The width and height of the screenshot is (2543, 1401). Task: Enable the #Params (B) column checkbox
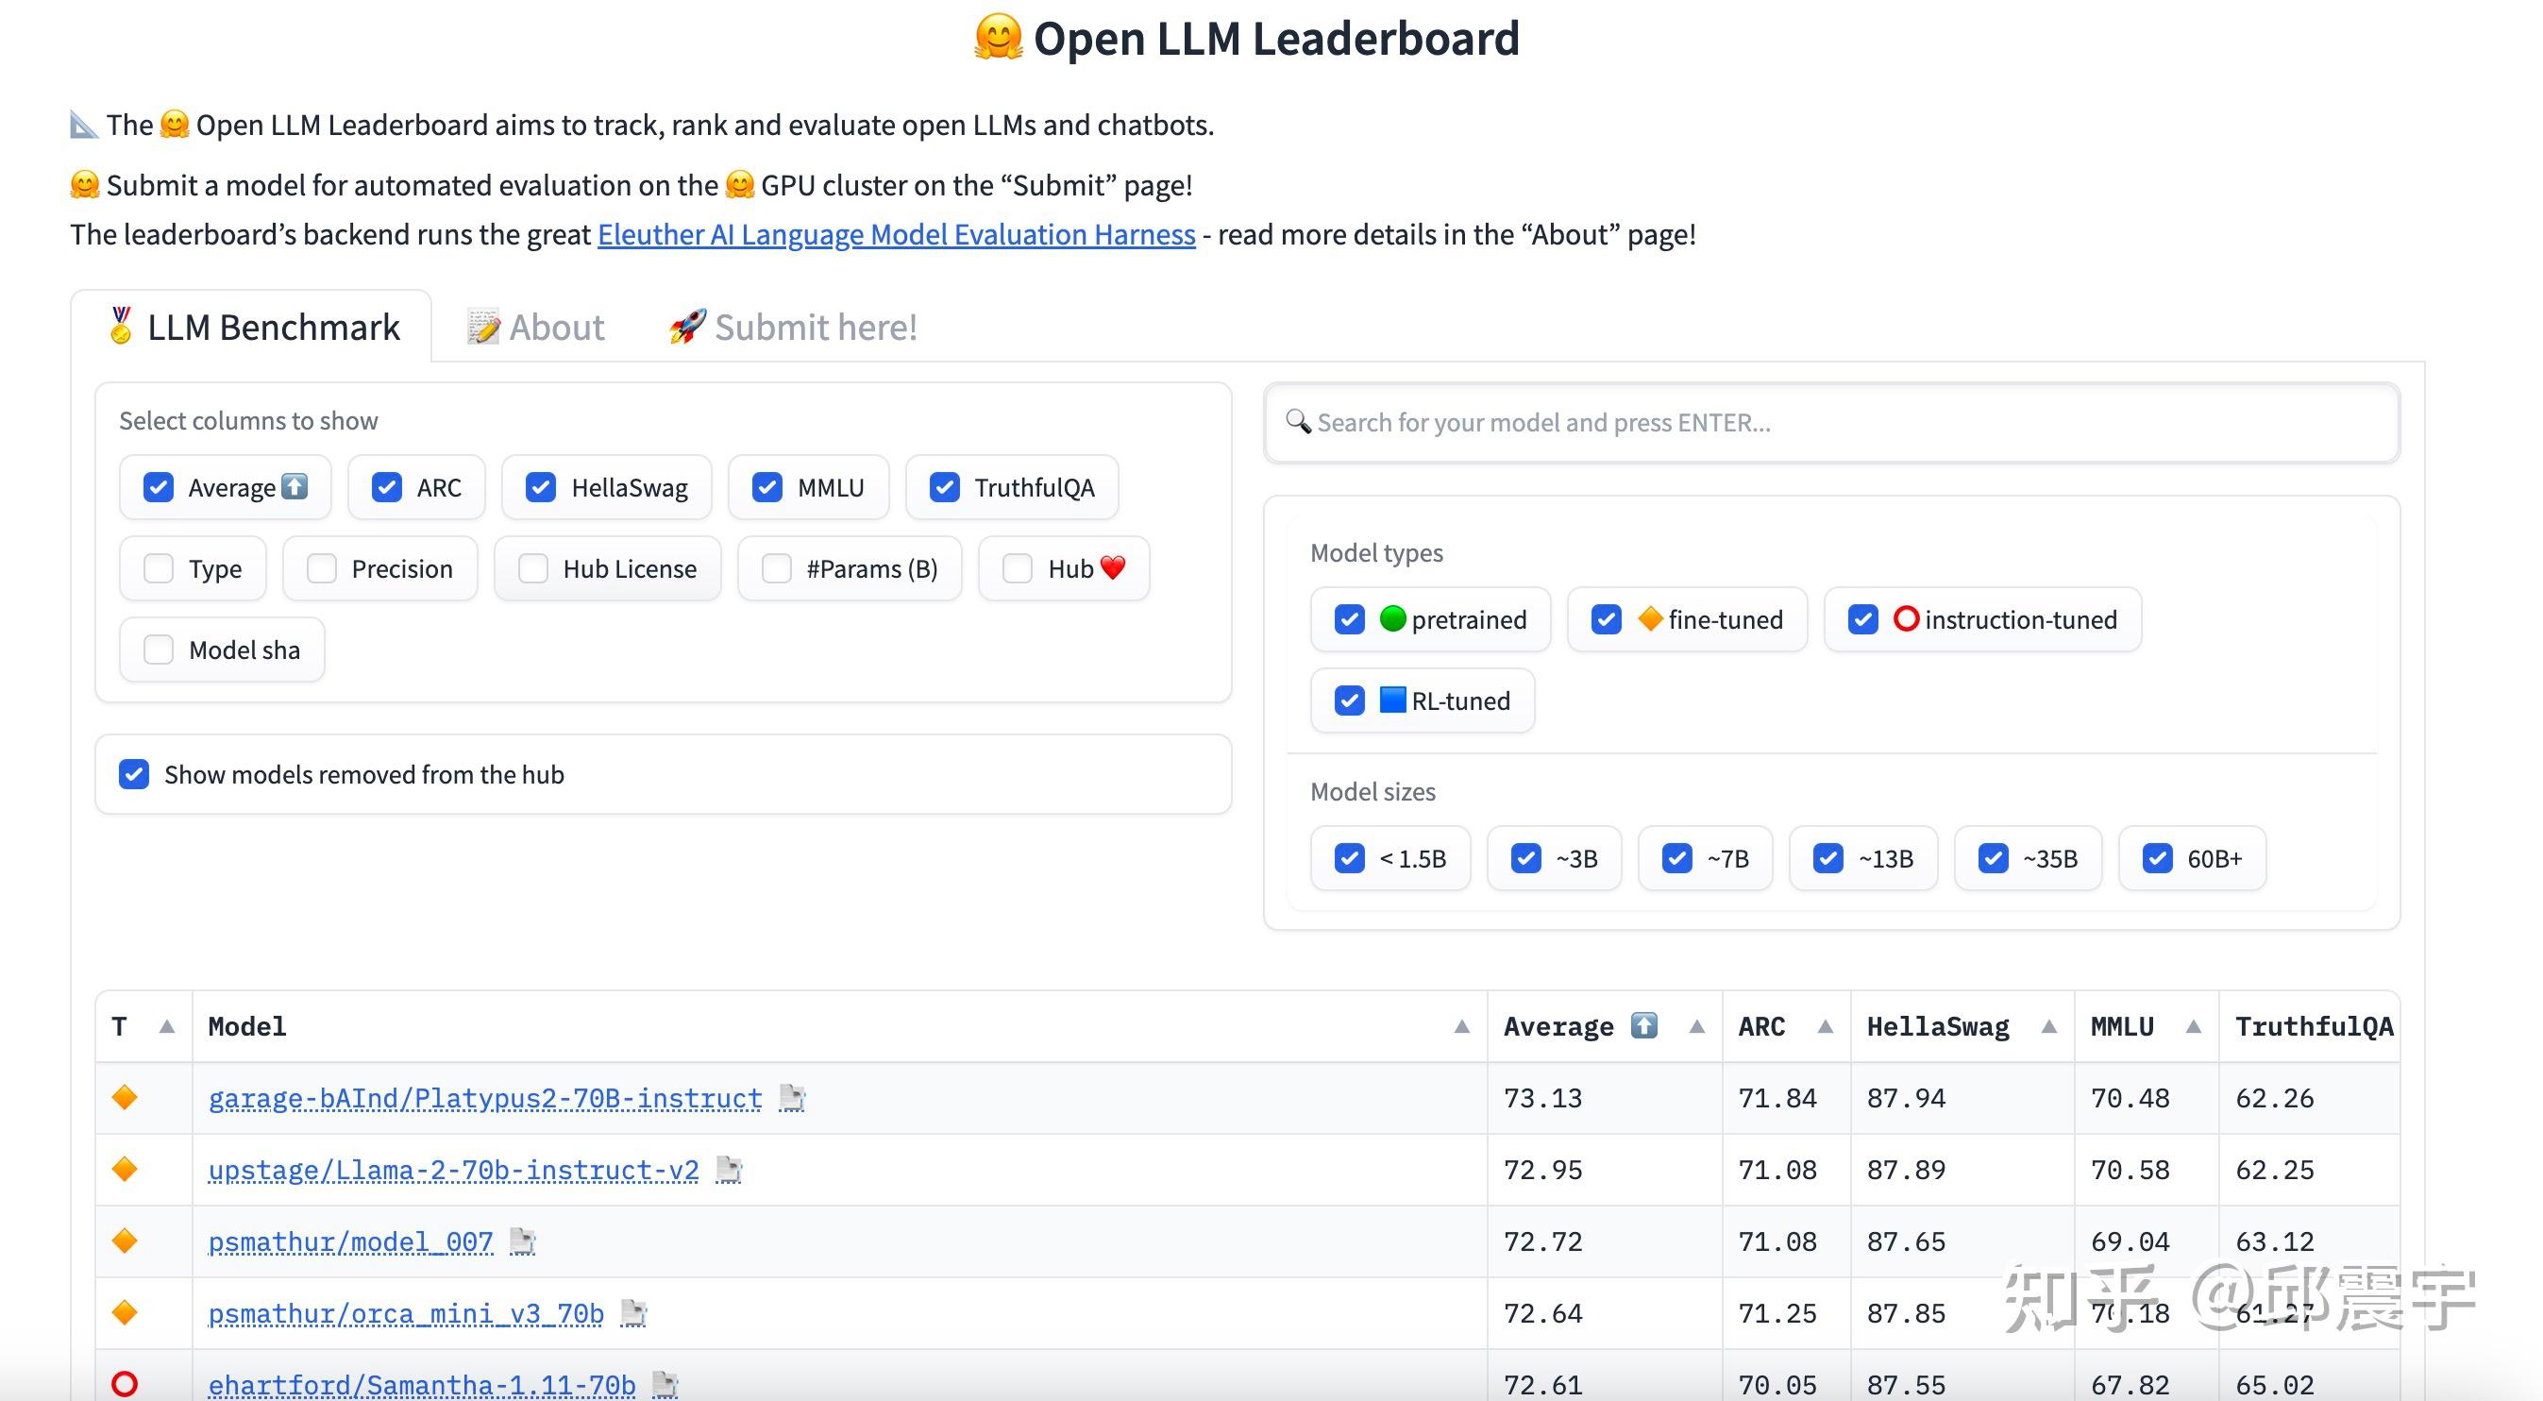(777, 568)
